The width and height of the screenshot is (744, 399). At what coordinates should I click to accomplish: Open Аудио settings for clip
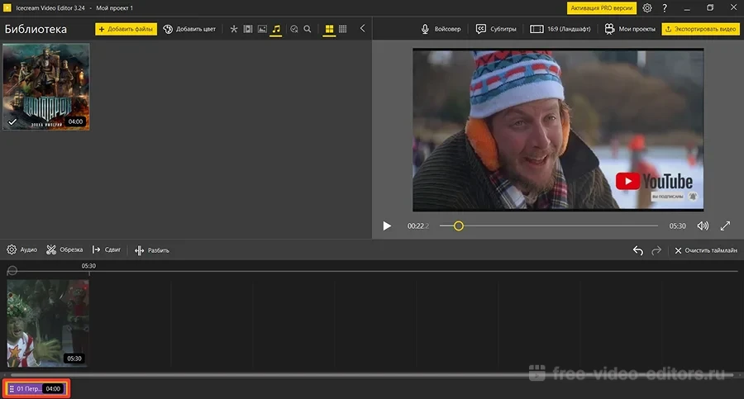[21, 249]
